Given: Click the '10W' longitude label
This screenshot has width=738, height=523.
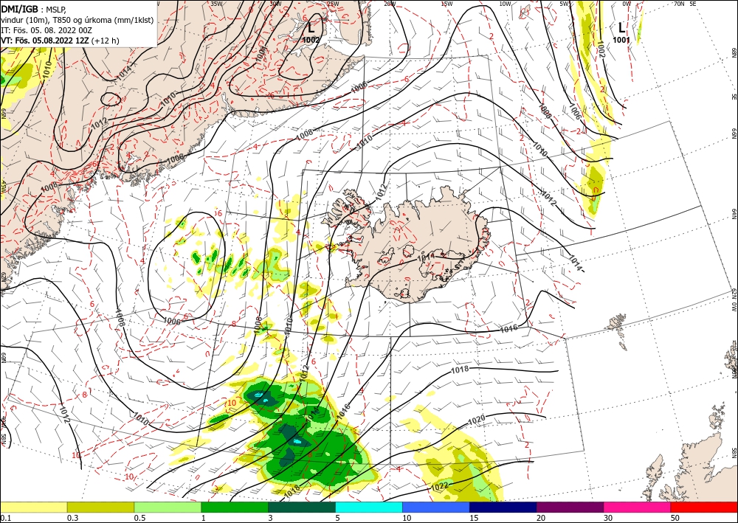Looking at the screenshot, I should pyautogui.click(x=505, y=4).
